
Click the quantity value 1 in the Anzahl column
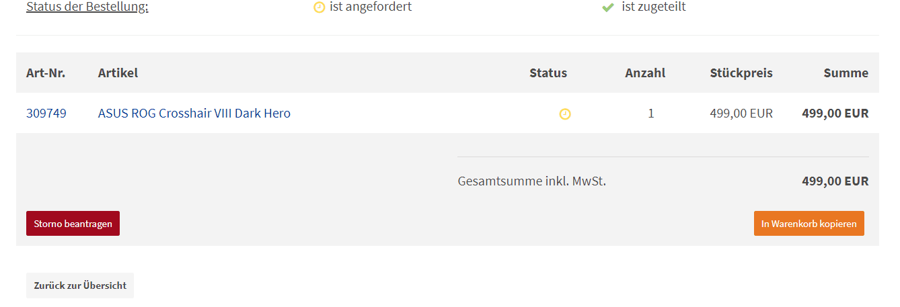651,114
